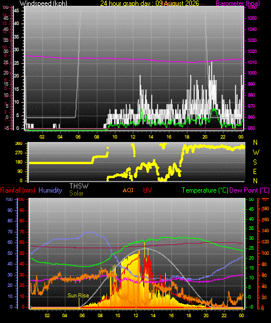
Task: Click the 18 hour tick on wind graph
Action: (187, 137)
